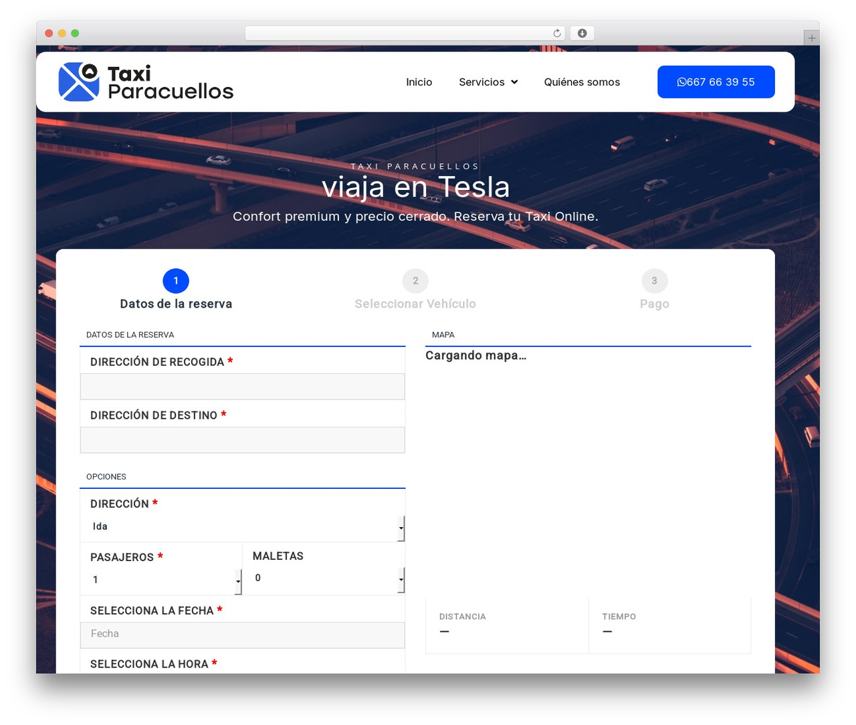
Task: Click the 'OPCIONES' section header
Action: 106,477
